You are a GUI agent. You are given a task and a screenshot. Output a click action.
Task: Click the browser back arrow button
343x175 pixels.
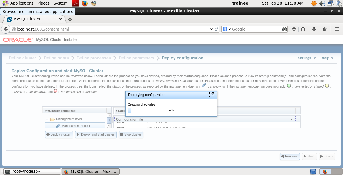pyautogui.click(x=6, y=29)
